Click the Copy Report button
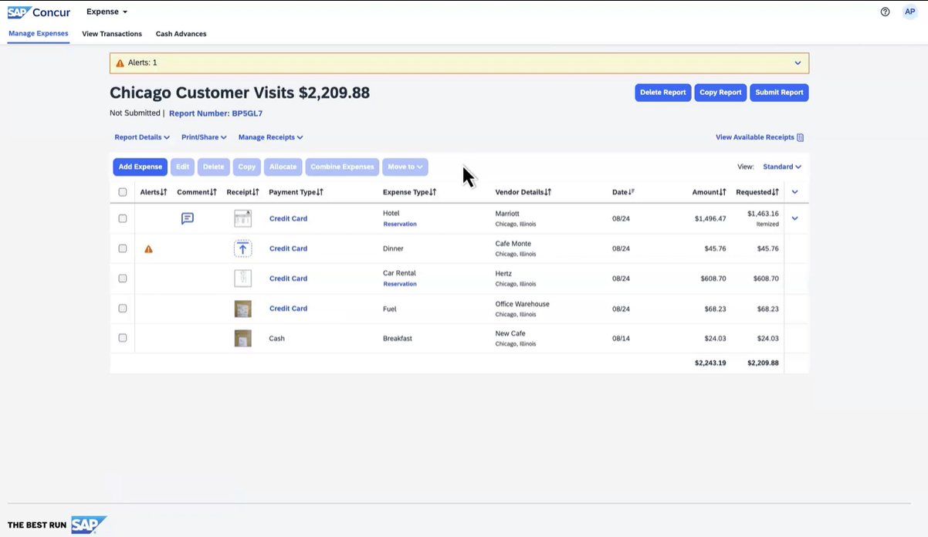 720,93
